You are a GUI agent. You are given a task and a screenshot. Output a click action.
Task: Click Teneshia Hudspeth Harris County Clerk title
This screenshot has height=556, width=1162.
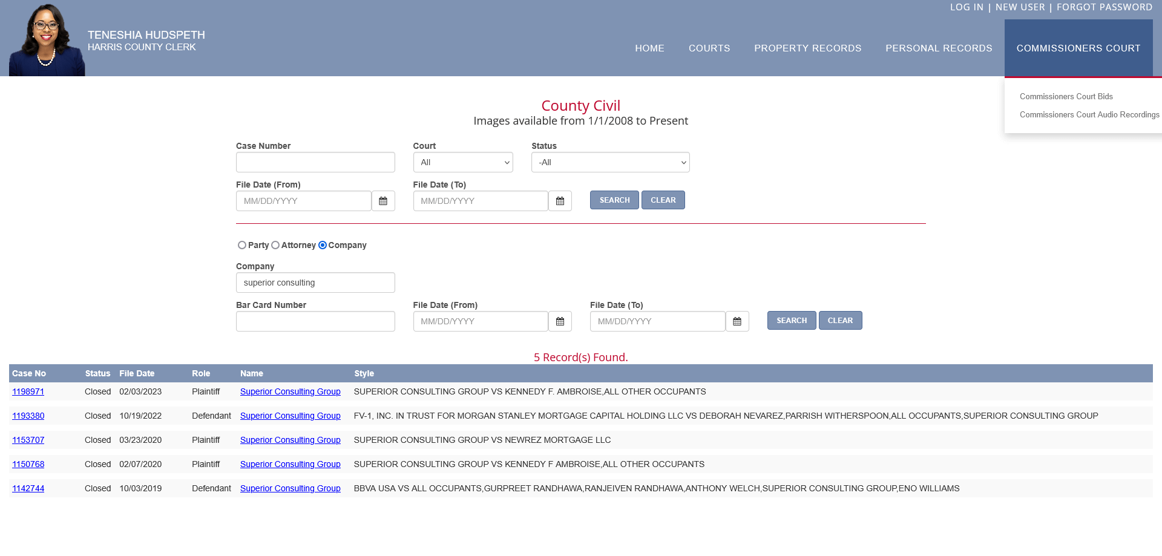tap(146, 41)
